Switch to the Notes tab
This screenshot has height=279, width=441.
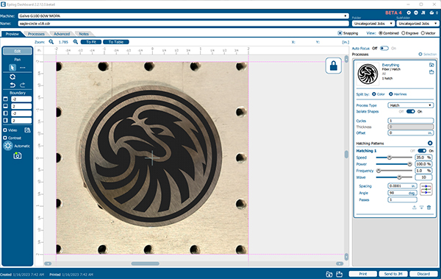[x=84, y=34]
